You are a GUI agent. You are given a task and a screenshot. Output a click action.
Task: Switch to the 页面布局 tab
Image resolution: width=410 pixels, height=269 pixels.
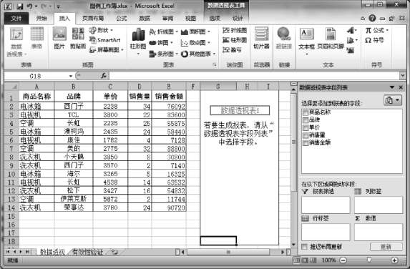coord(93,19)
